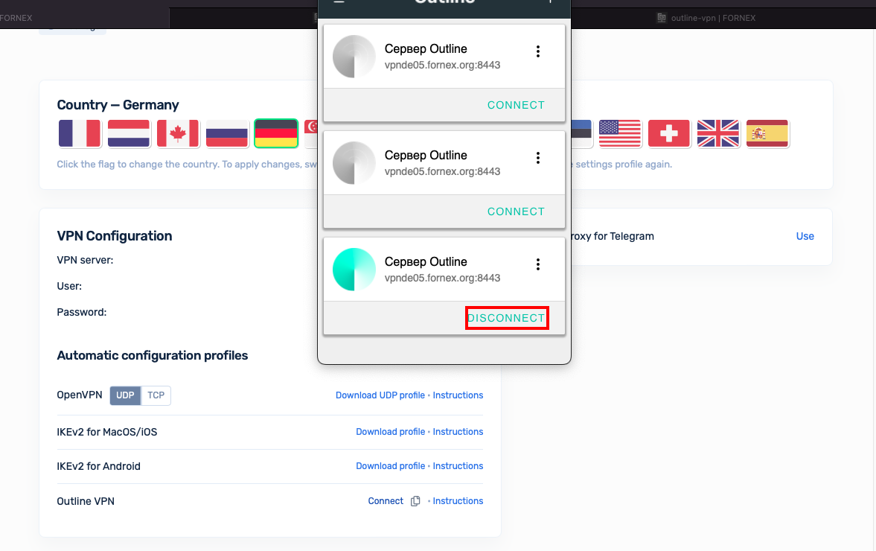Image resolution: width=876 pixels, height=551 pixels.
Task: Click the 'IKEv2 for MacOS/iOS' label
Action: [107, 432]
